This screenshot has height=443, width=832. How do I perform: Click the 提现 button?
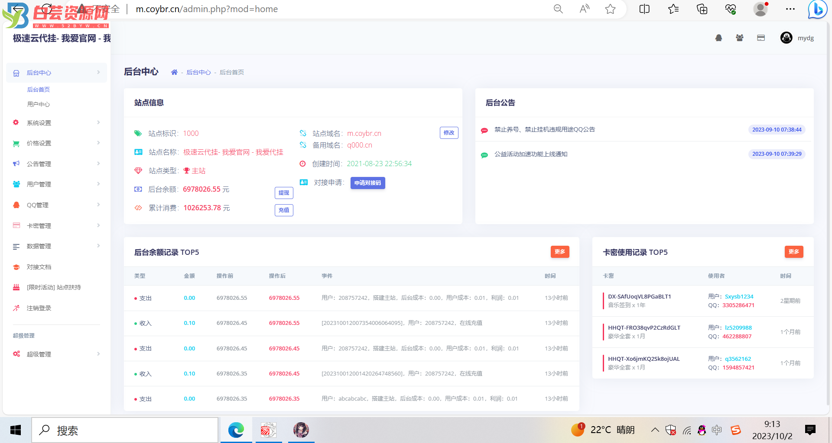[284, 193]
